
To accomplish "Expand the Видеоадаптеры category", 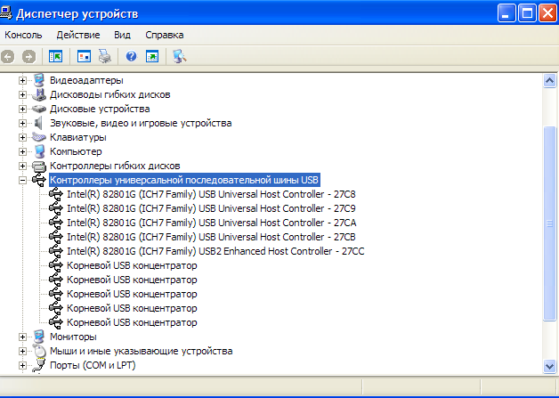I will [x=23, y=80].
